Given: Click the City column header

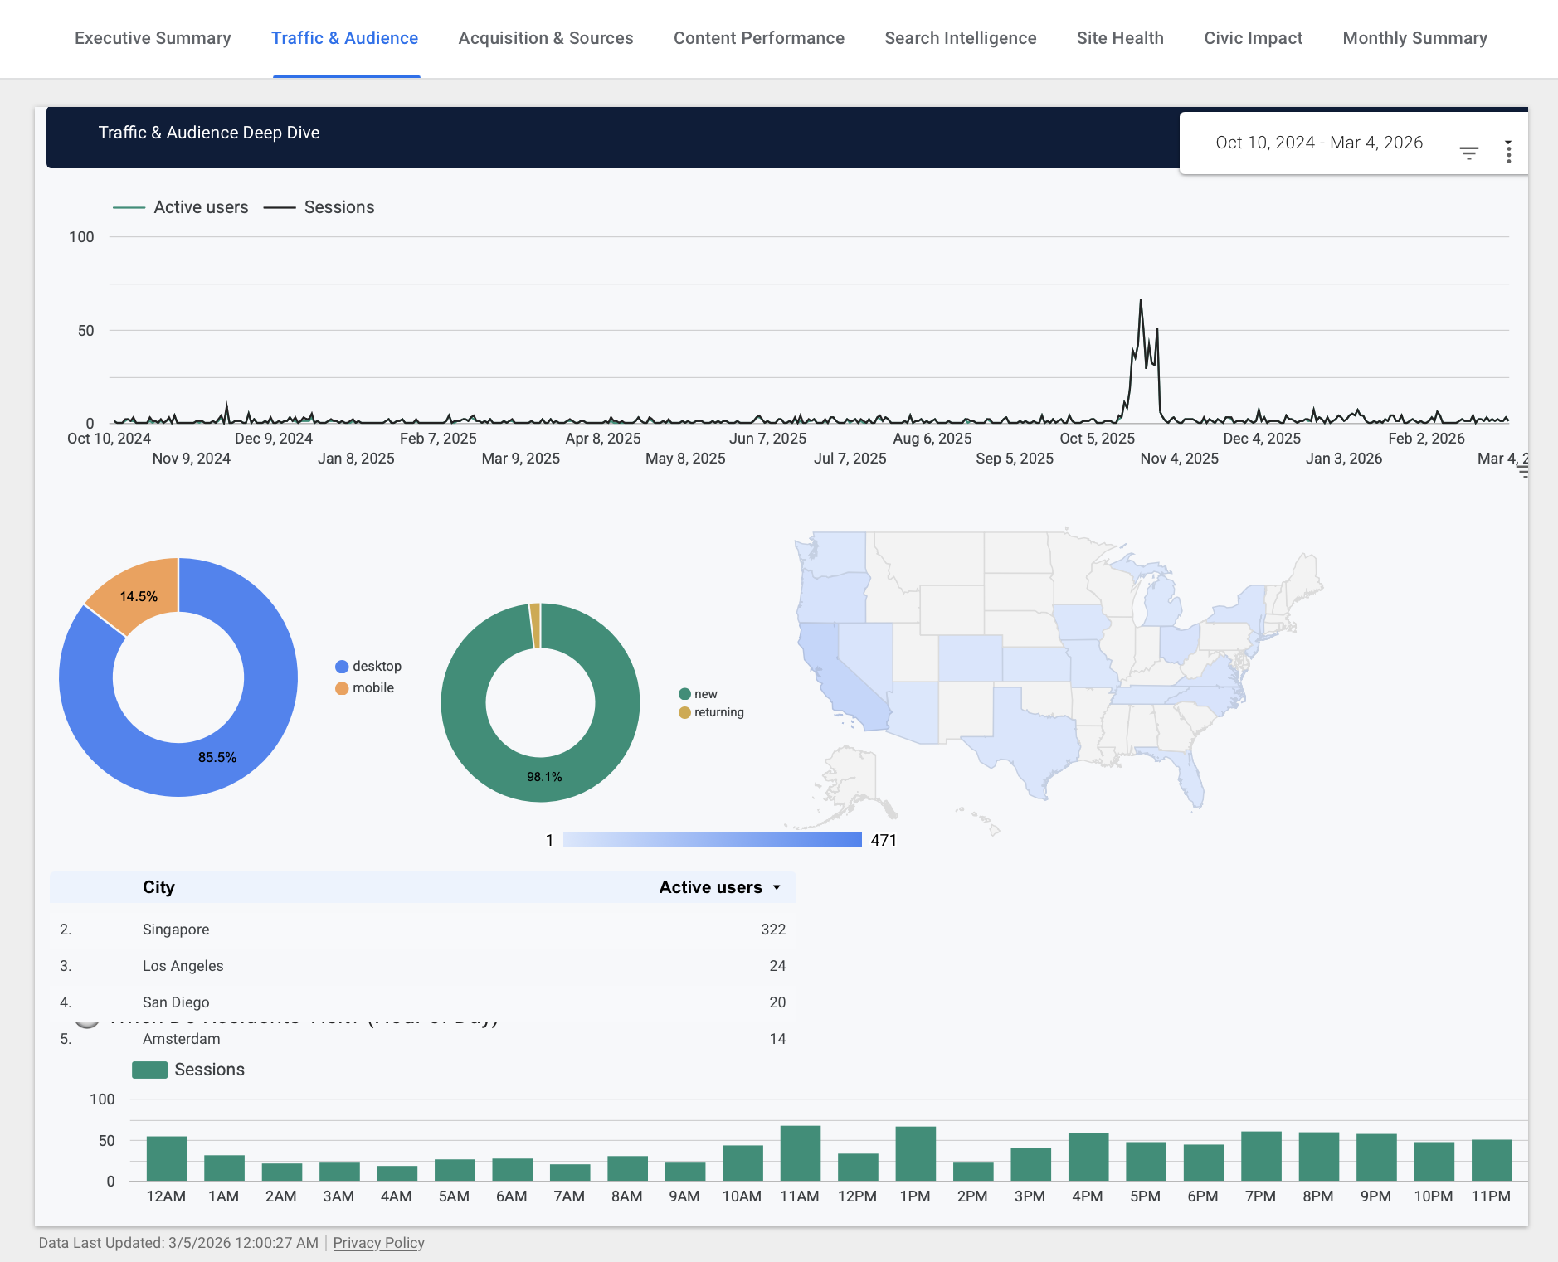Looking at the screenshot, I should pyautogui.click(x=158, y=887).
